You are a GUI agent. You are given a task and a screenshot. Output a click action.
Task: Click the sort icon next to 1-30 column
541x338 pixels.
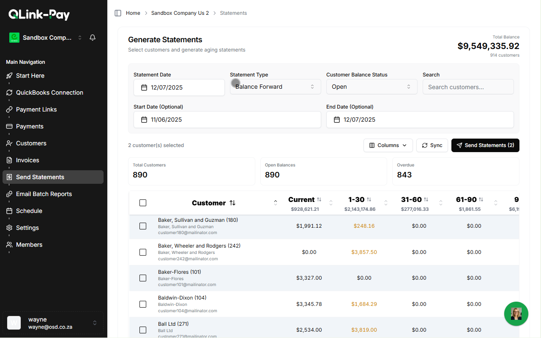(369, 199)
